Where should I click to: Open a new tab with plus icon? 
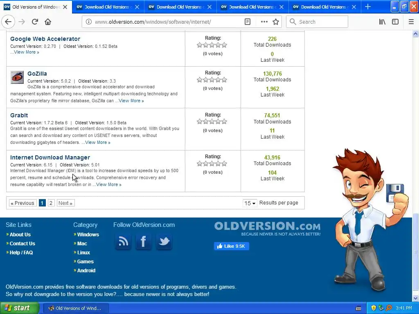(x=368, y=7)
